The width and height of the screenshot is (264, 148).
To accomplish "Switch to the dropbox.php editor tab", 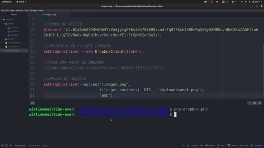I will point(49,15).
